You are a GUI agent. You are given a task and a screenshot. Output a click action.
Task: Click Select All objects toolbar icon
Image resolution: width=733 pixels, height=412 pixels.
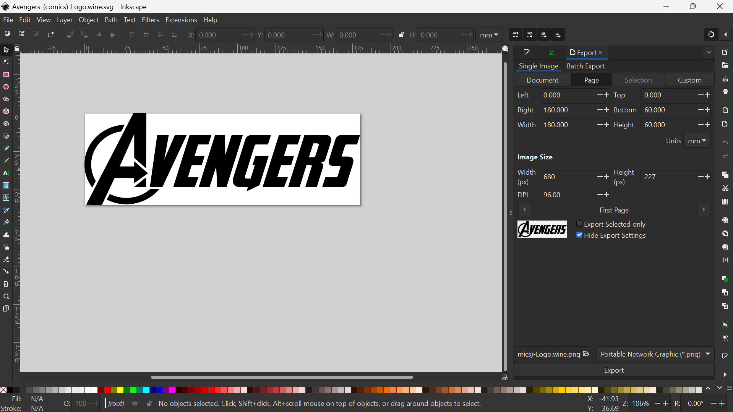(8, 34)
